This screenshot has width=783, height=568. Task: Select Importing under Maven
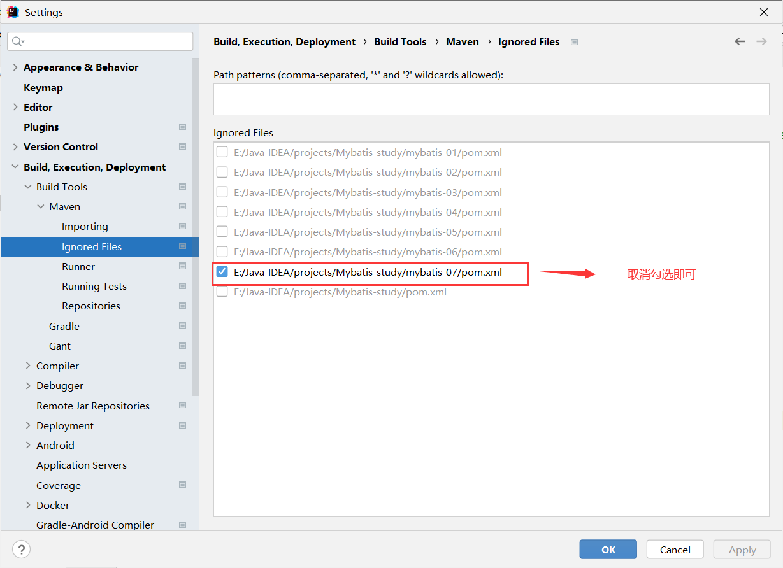pyautogui.click(x=85, y=226)
